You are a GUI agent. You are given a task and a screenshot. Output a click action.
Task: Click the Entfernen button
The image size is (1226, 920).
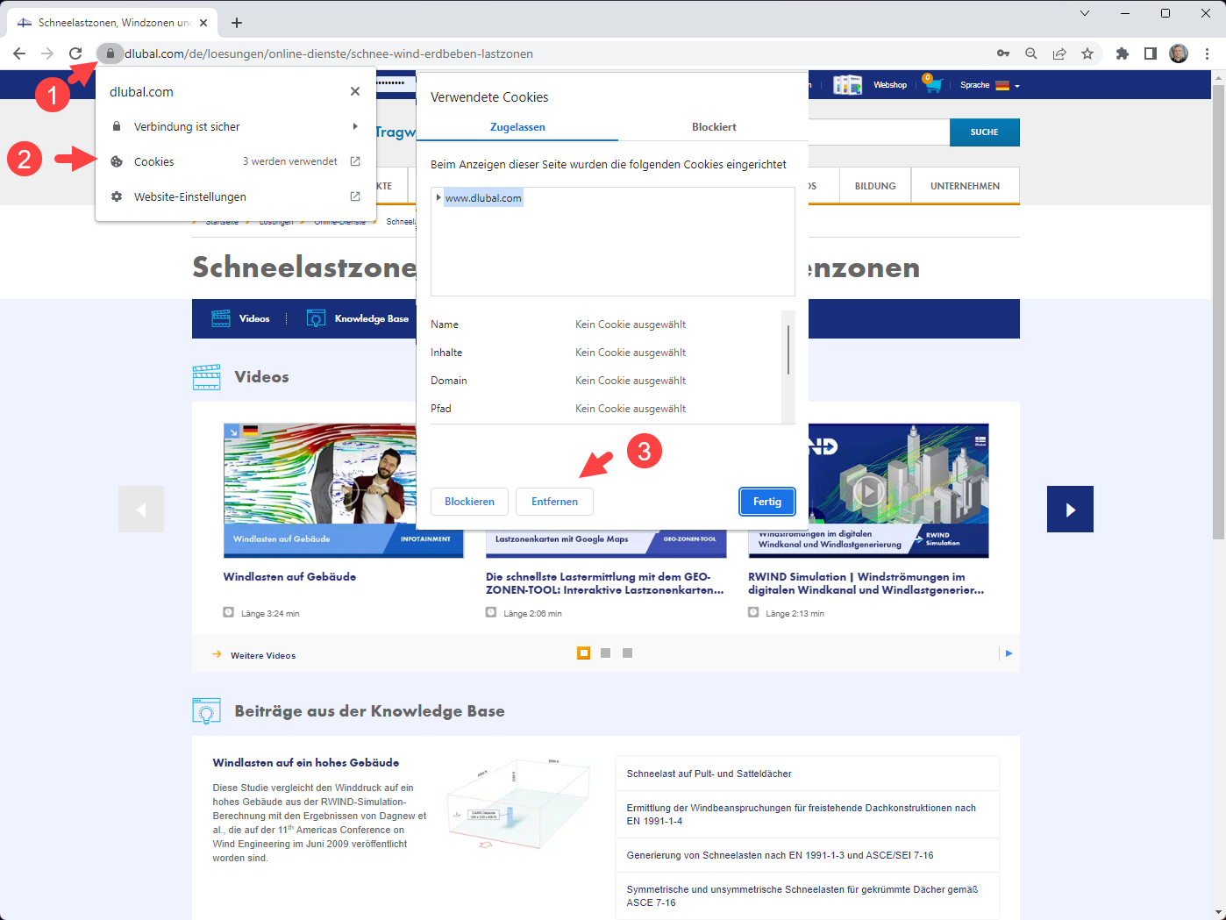(554, 501)
